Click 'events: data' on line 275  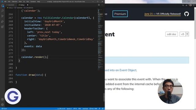33,46
